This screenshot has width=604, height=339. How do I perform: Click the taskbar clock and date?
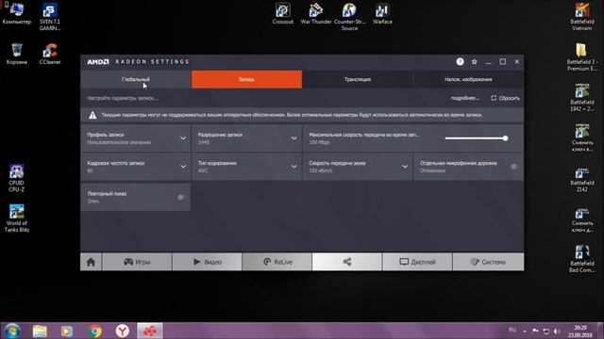[x=580, y=331]
